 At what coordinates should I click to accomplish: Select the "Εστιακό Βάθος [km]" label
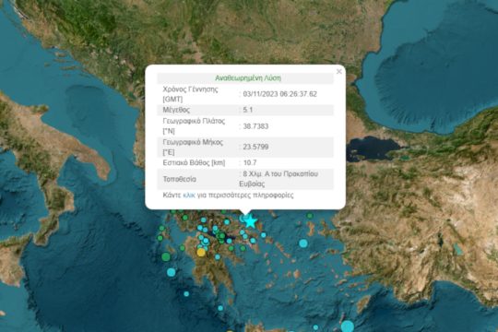click(x=194, y=163)
